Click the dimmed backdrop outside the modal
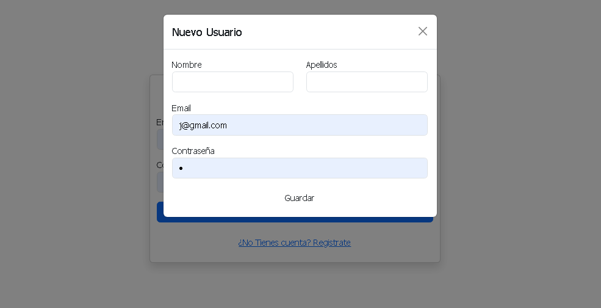 pos(77,153)
